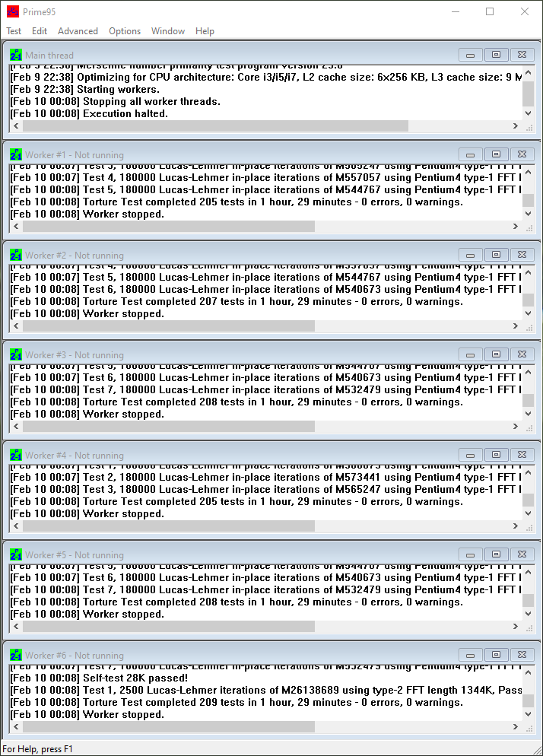Click scroll-right arrow in Worker #2 window
This screenshot has height=756, width=543.
[x=516, y=326]
